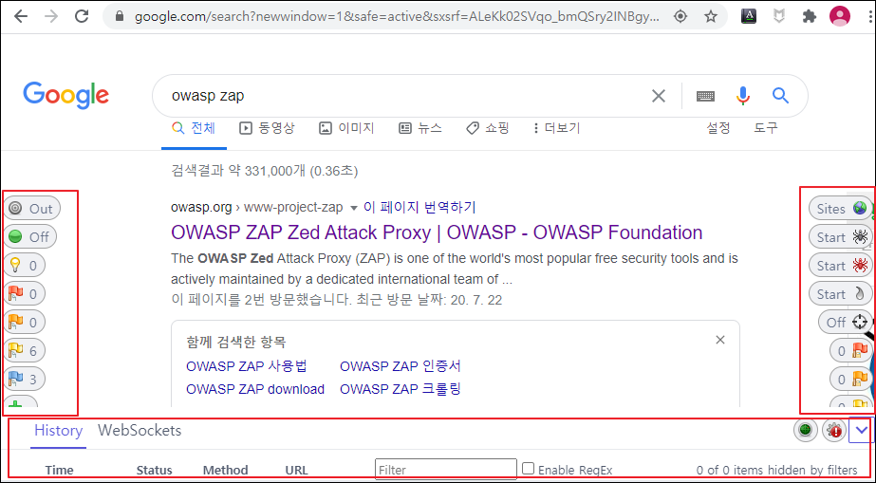Click the grey shield extension icon

click(779, 17)
